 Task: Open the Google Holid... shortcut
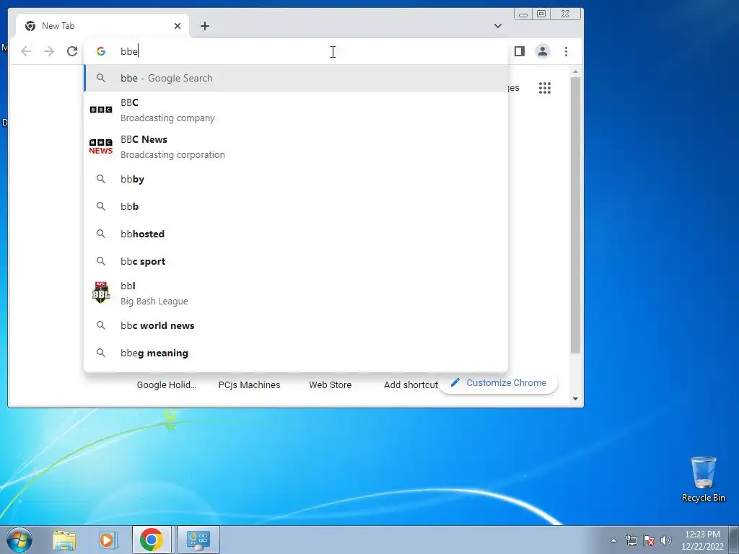(x=167, y=385)
